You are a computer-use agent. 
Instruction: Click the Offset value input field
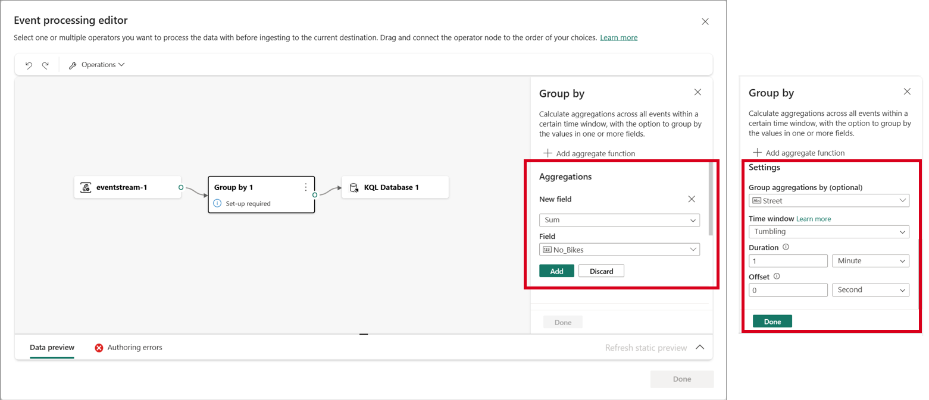[788, 290]
